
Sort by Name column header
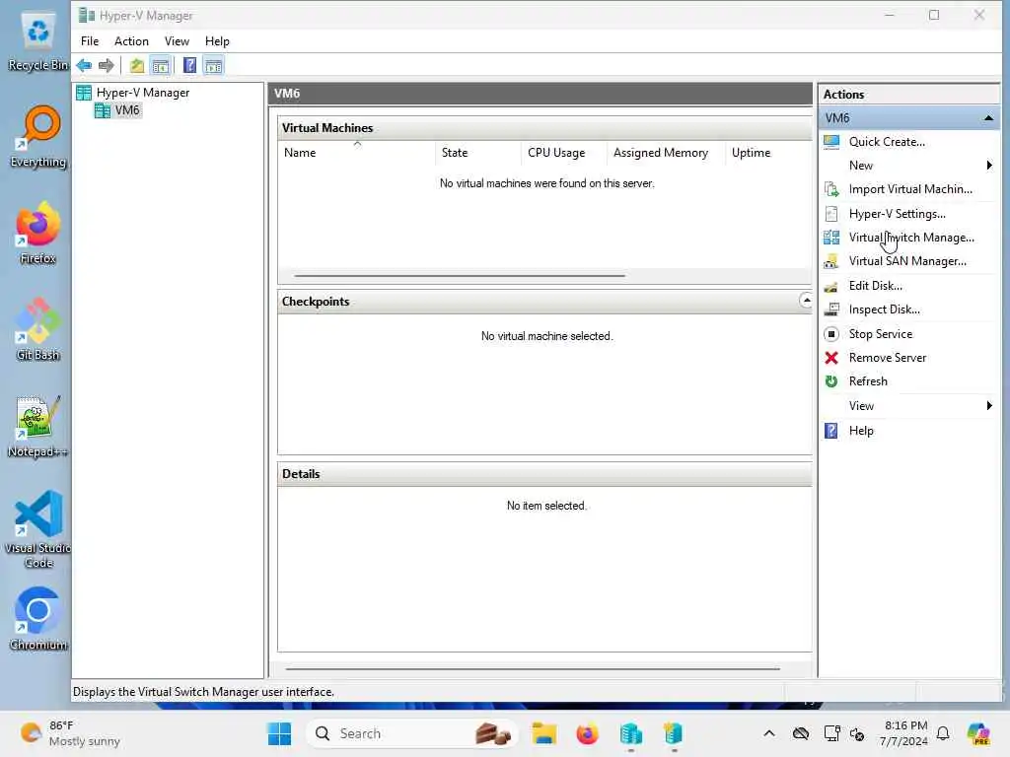tap(357, 153)
